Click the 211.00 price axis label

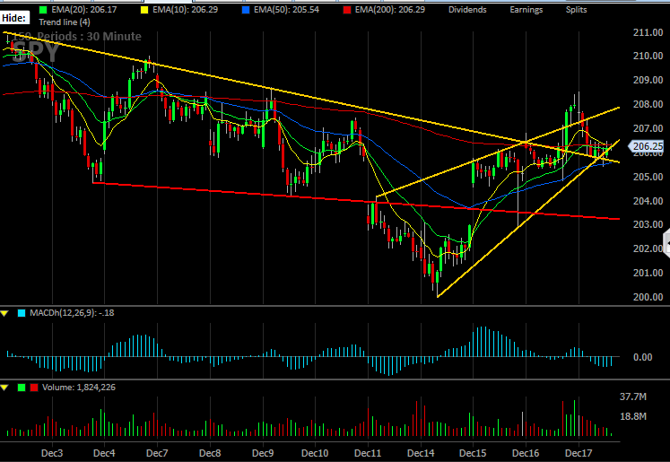648,32
